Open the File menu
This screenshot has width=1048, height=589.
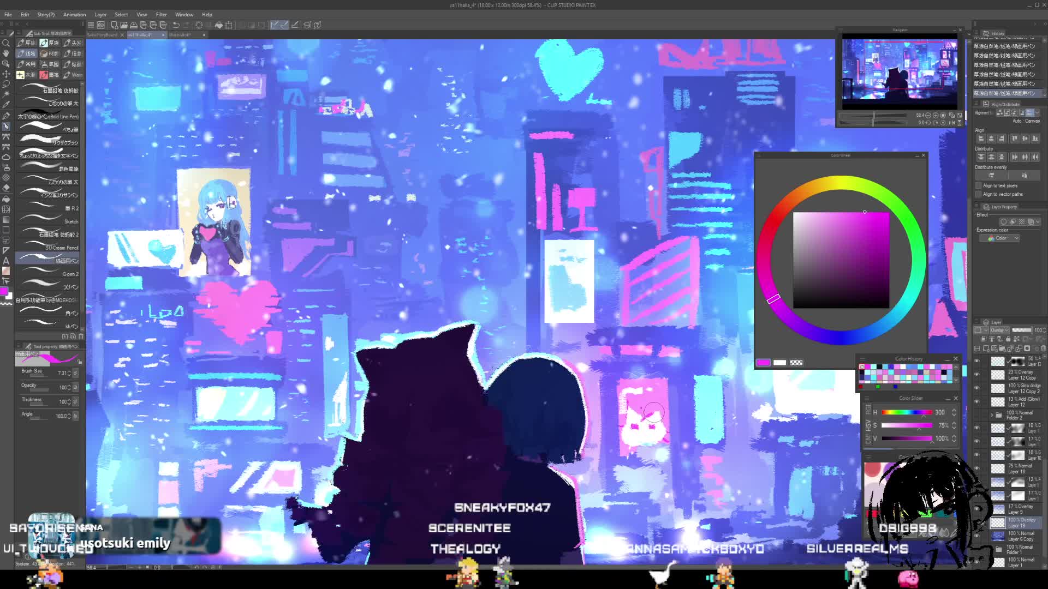click(8, 15)
